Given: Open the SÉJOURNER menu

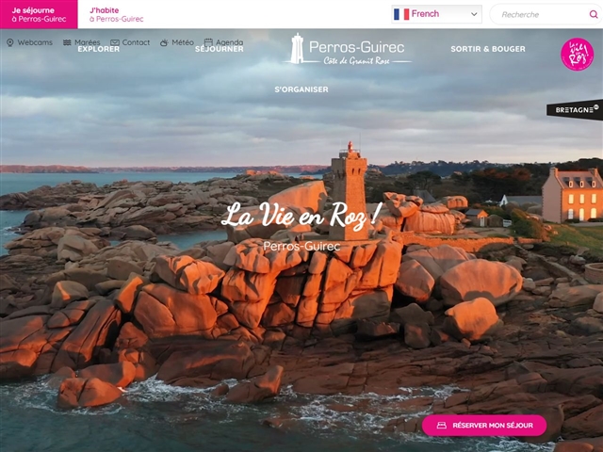Looking at the screenshot, I should pyautogui.click(x=220, y=49).
